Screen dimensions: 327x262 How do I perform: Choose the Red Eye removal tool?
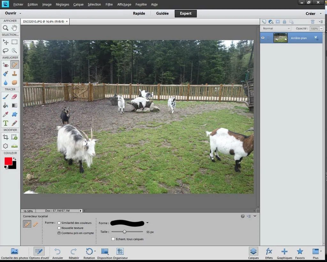click(x=6, y=65)
